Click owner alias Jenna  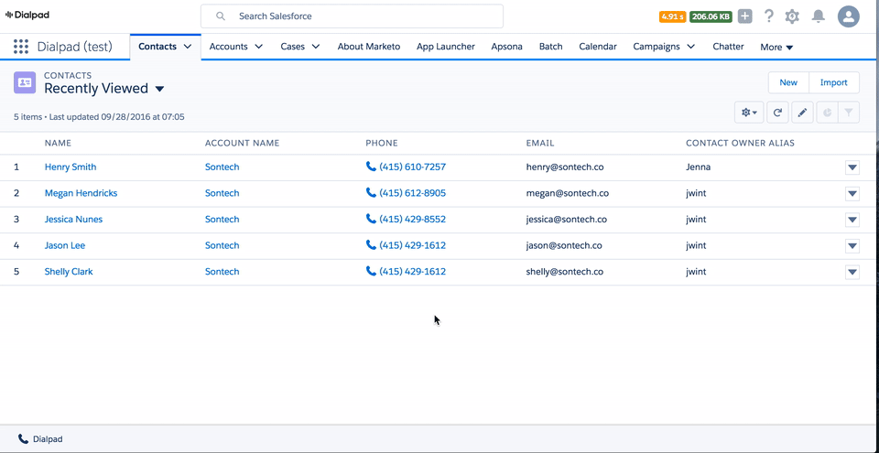coord(698,167)
